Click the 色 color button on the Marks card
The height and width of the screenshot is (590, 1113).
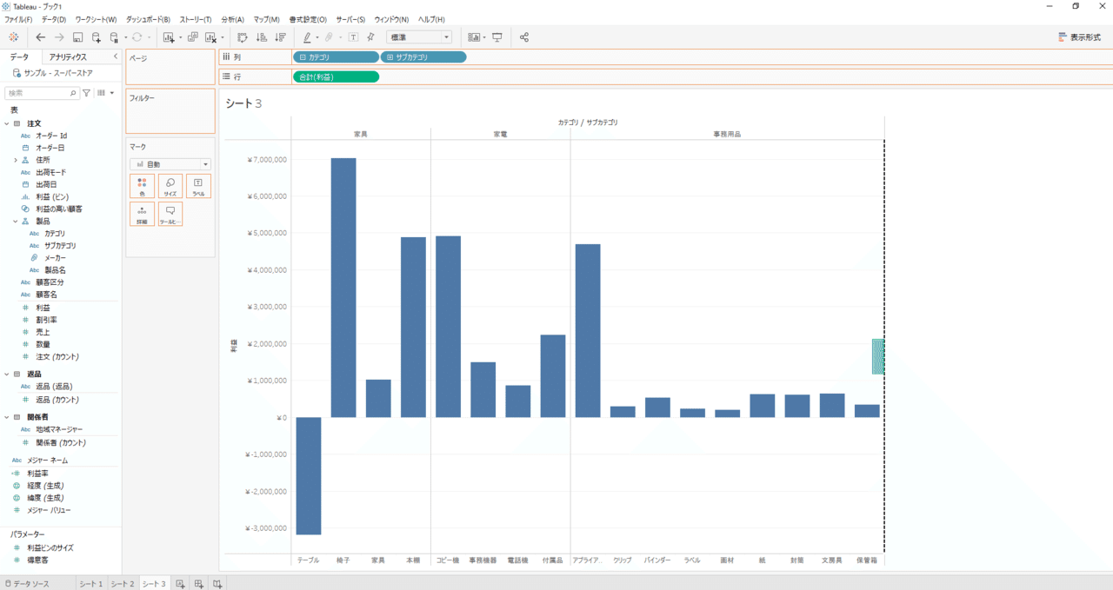(142, 186)
